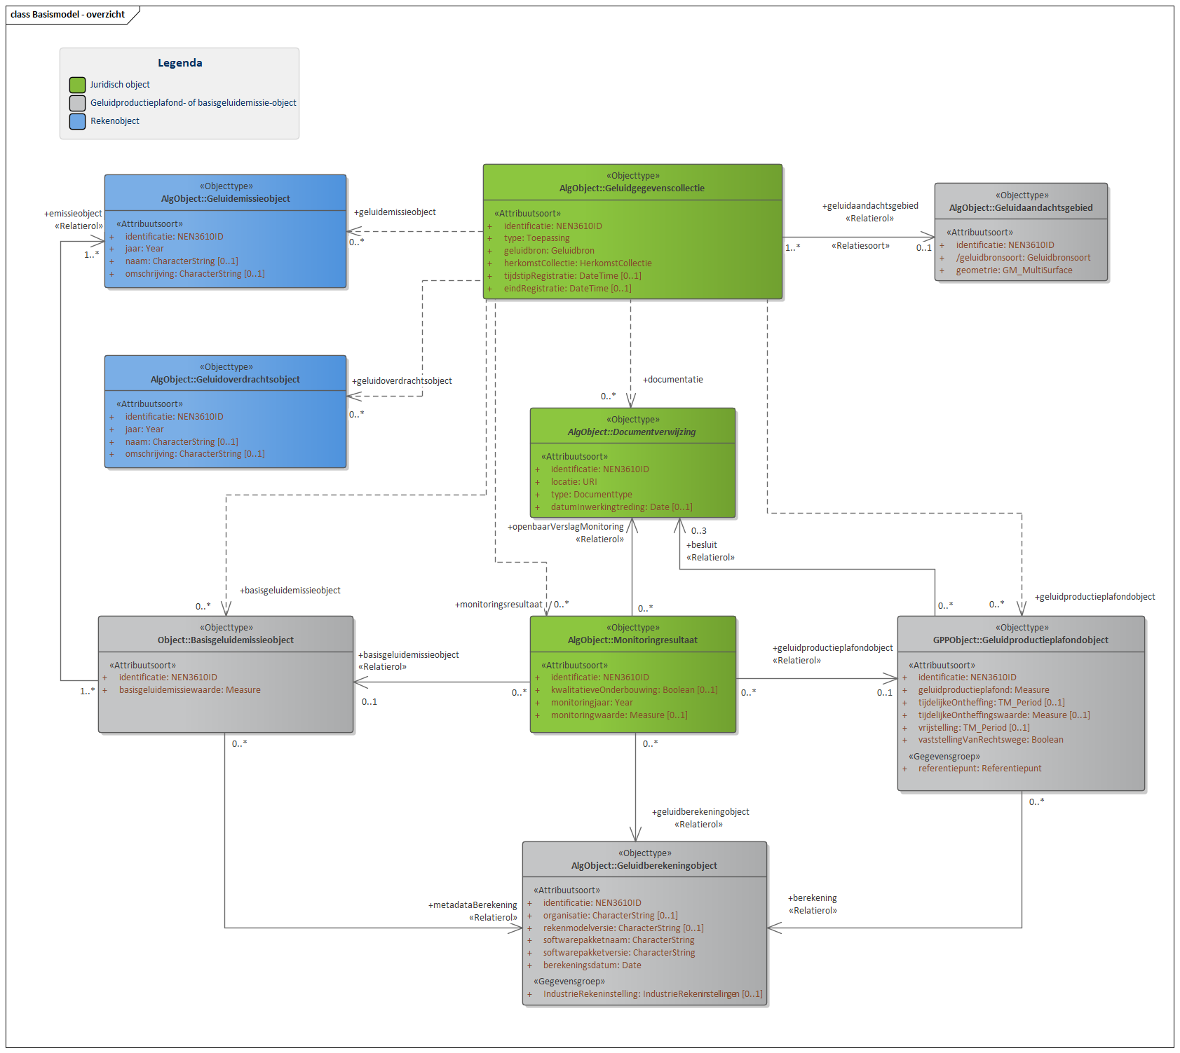Image resolution: width=1180 pixels, height=1053 pixels.
Task: Select the diagram title 'class Basismodel - overzicht'
Action: [67, 15]
